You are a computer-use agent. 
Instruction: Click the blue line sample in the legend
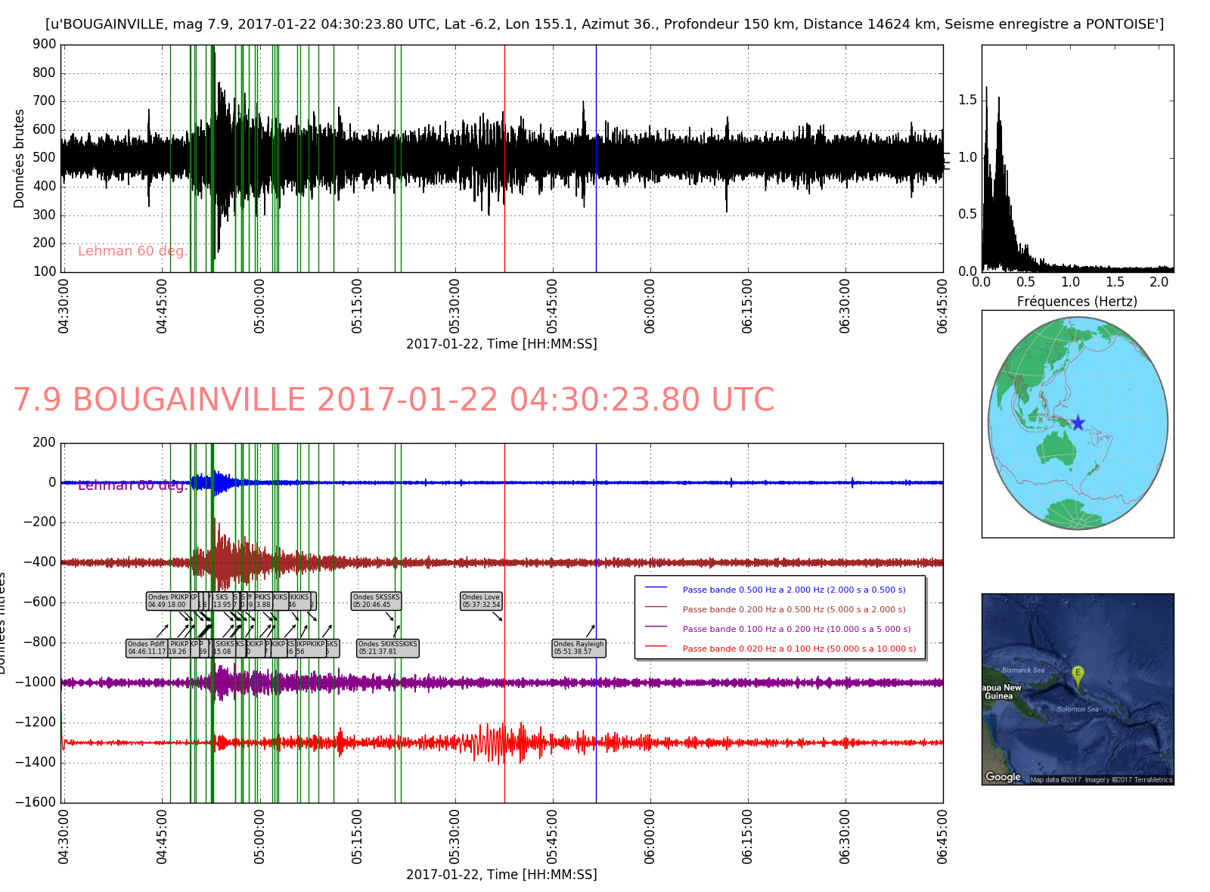pyautogui.click(x=655, y=587)
